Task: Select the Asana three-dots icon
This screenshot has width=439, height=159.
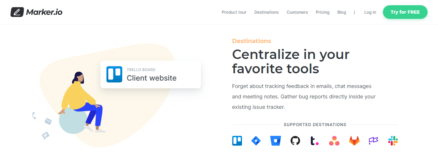Action: tap(334, 141)
